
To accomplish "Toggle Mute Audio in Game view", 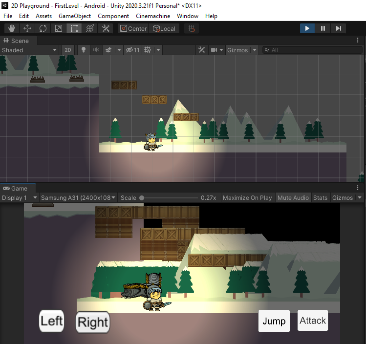I will coord(293,198).
